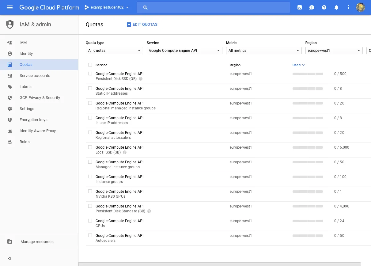Open the help question mark icon
The image size is (371, 266).
click(x=324, y=7)
